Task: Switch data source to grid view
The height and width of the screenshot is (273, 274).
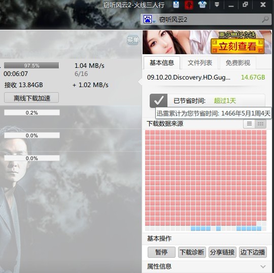Action: point(260,124)
